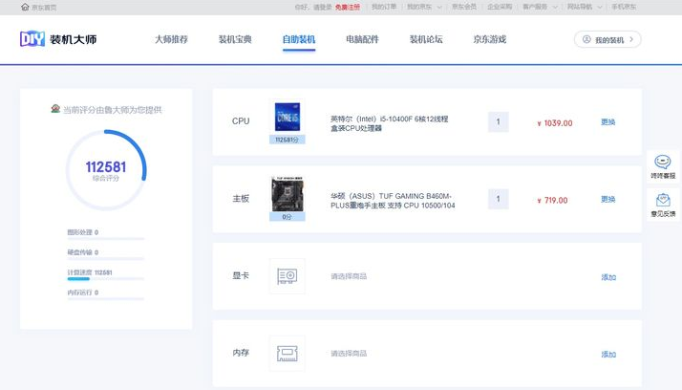Click the 0分 badge under motherboard image
This screenshot has width=682, height=390.
coord(288,217)
